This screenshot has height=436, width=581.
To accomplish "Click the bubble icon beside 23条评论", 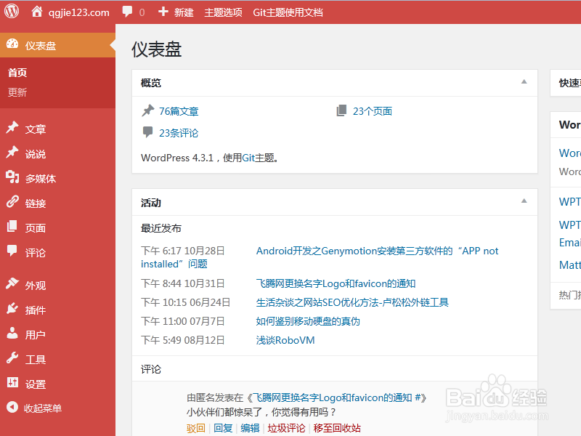I will [x=148, y=132].
